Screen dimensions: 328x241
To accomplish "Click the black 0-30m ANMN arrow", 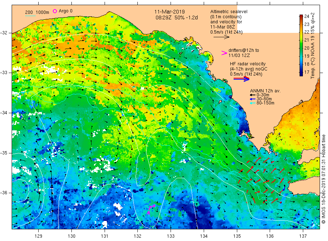I will point(253,95).
